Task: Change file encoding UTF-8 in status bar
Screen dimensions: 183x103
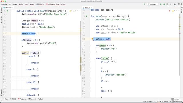Action: click(x=159, y=101)
